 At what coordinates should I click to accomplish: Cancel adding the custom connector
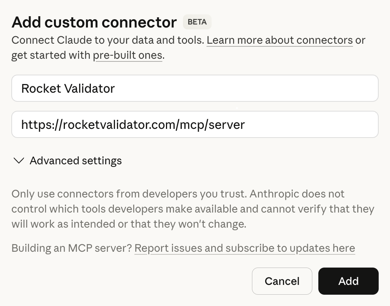pos(282,281)
